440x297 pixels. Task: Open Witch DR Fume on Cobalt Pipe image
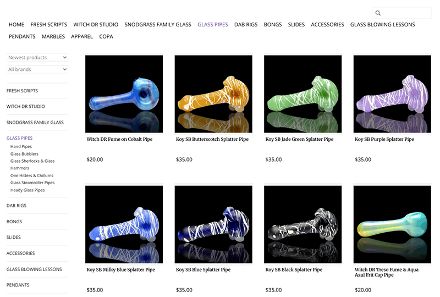[x=124, y=94]
